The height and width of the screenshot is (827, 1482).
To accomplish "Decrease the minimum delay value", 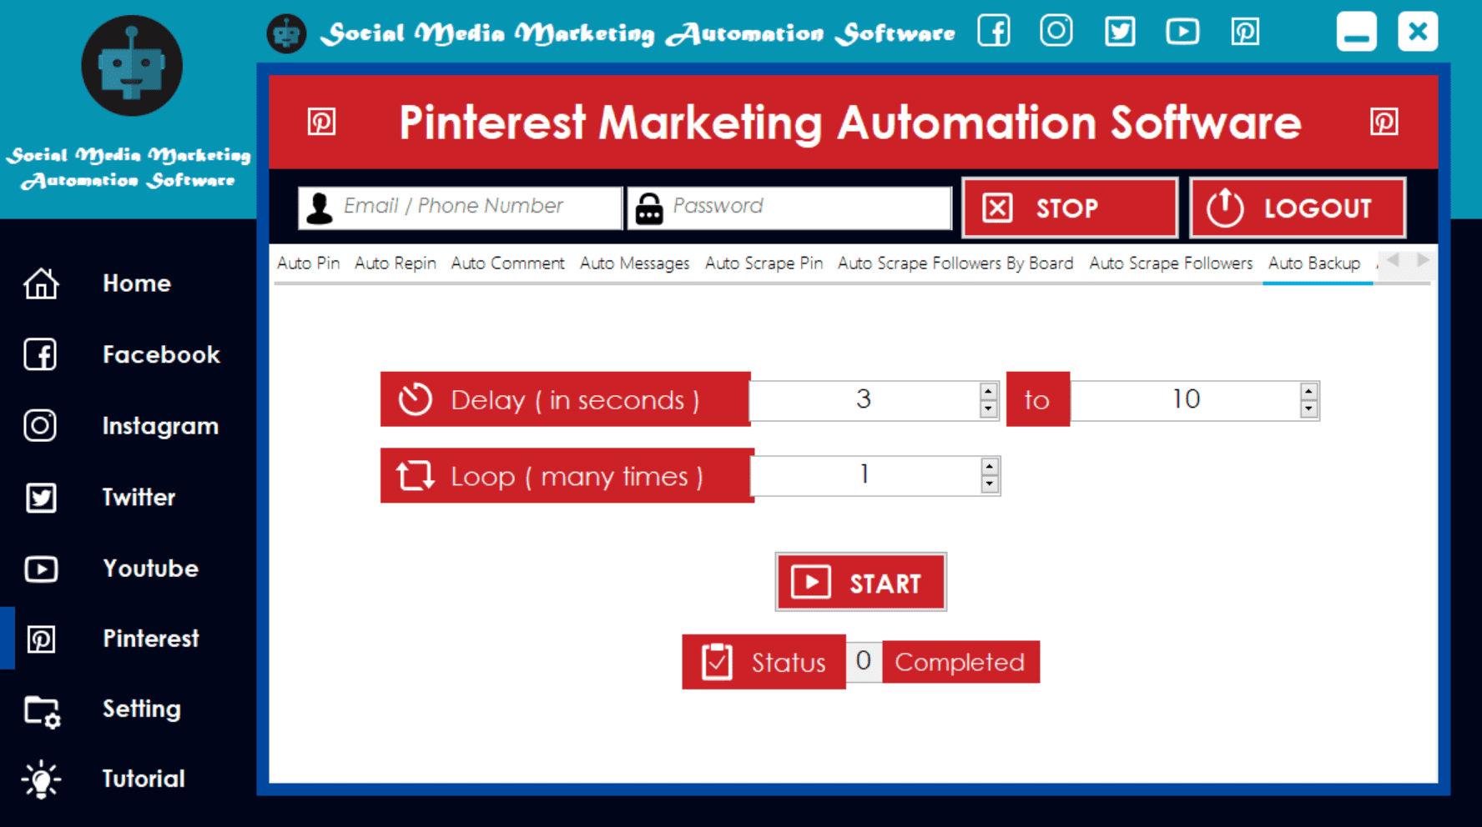I will coord(988,409).
